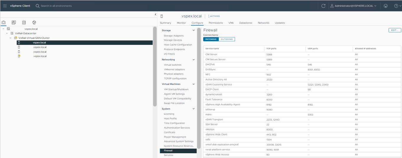402x158 pixels.
Task: Open the help question mark menu
Action: 397,6
